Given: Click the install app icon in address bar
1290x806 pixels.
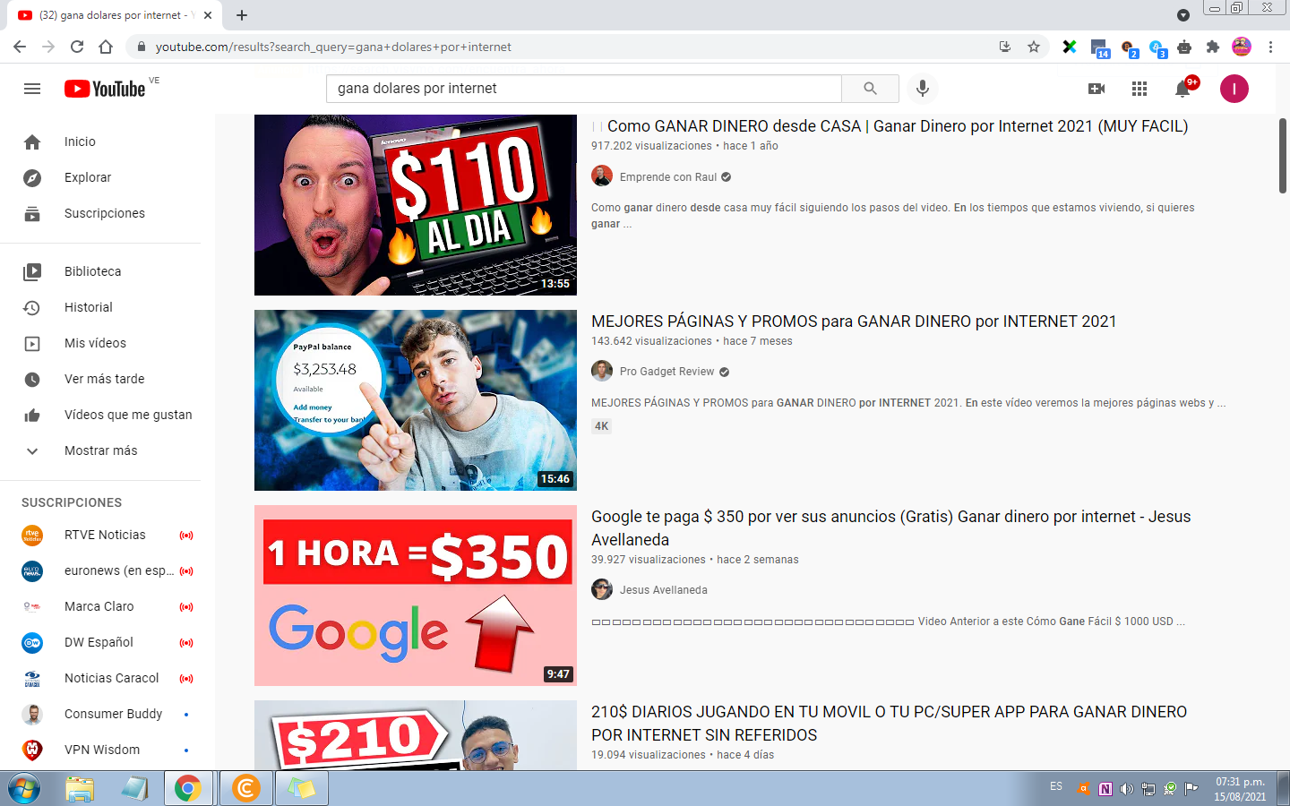Looking at the screenshot, I should [x=1005, y=47].
